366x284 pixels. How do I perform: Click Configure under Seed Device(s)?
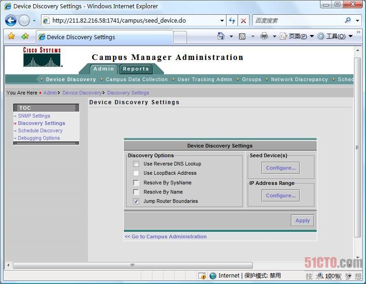pyautogui.click(x=281, y=168)
